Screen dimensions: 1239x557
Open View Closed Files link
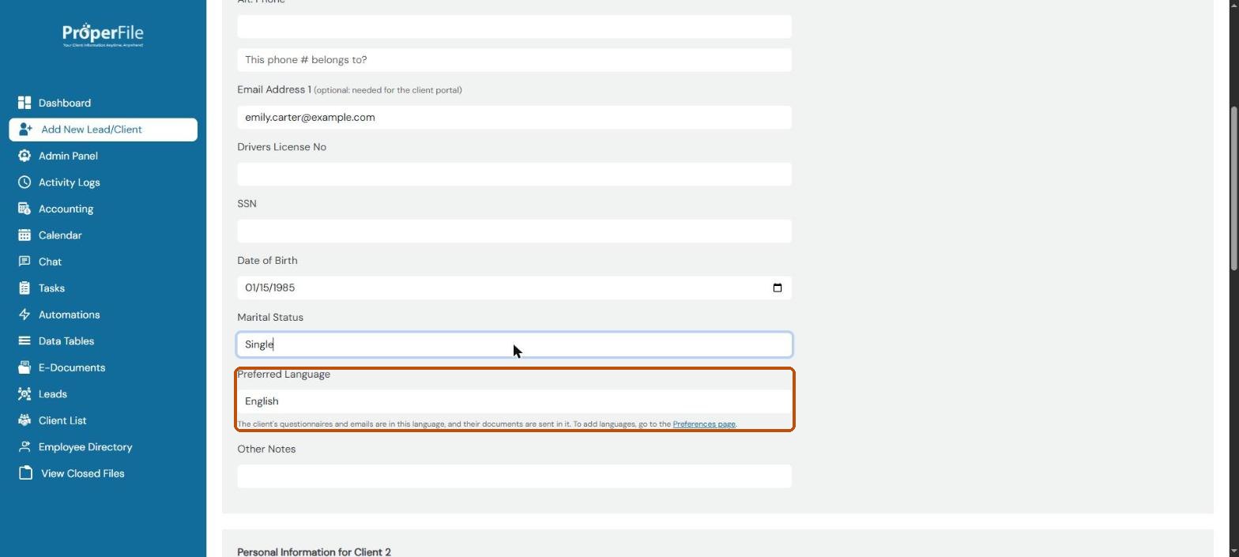(83, 473)
